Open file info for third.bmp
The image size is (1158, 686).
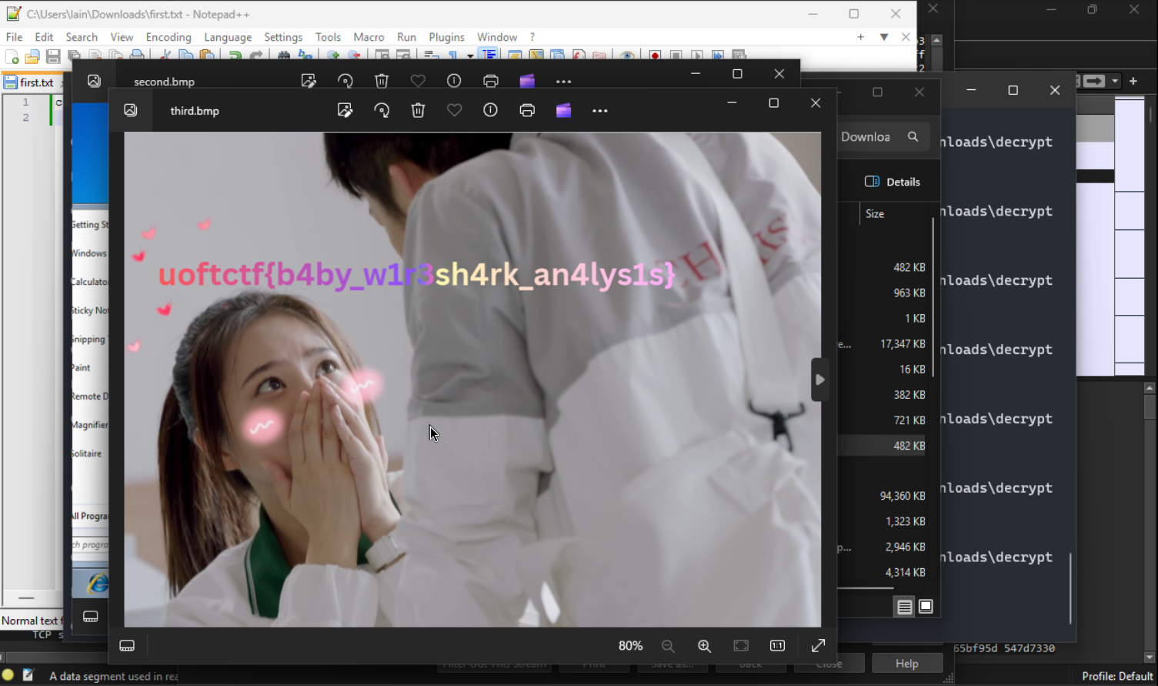[x=490, y=111]
